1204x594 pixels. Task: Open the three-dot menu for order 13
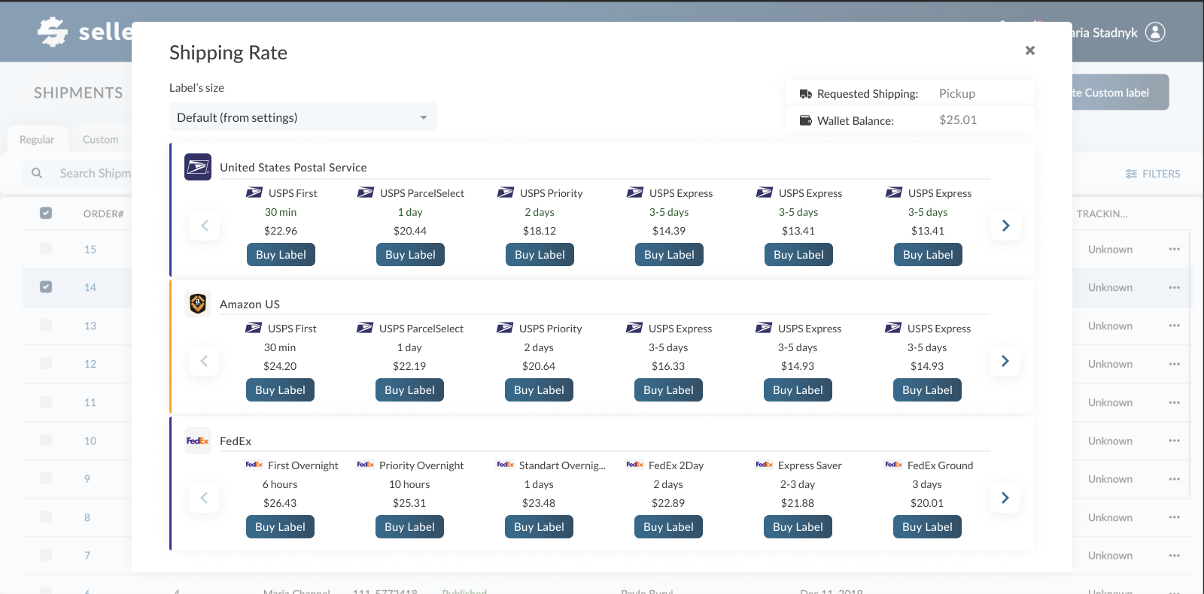[1175, 326]
